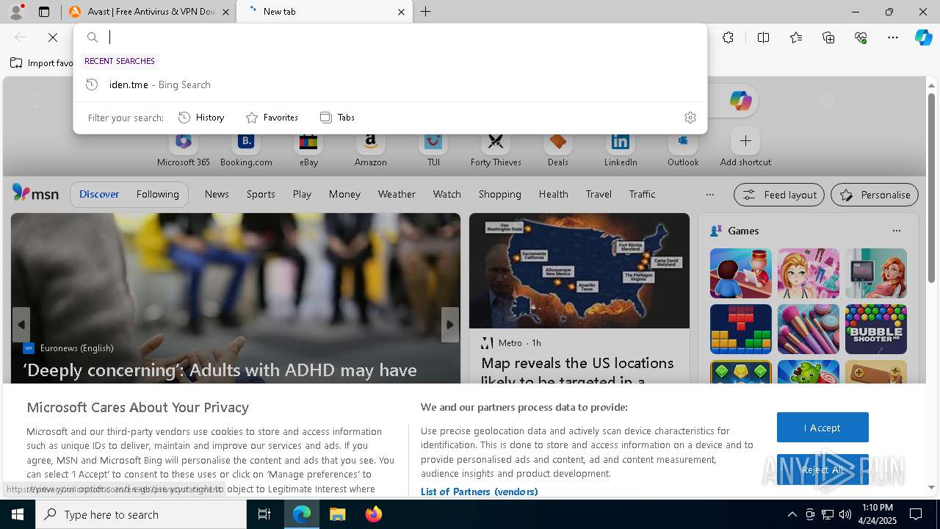Select the Following feed tab
The width and height of the screenshot is (940, 529).
tap(157, 194)
